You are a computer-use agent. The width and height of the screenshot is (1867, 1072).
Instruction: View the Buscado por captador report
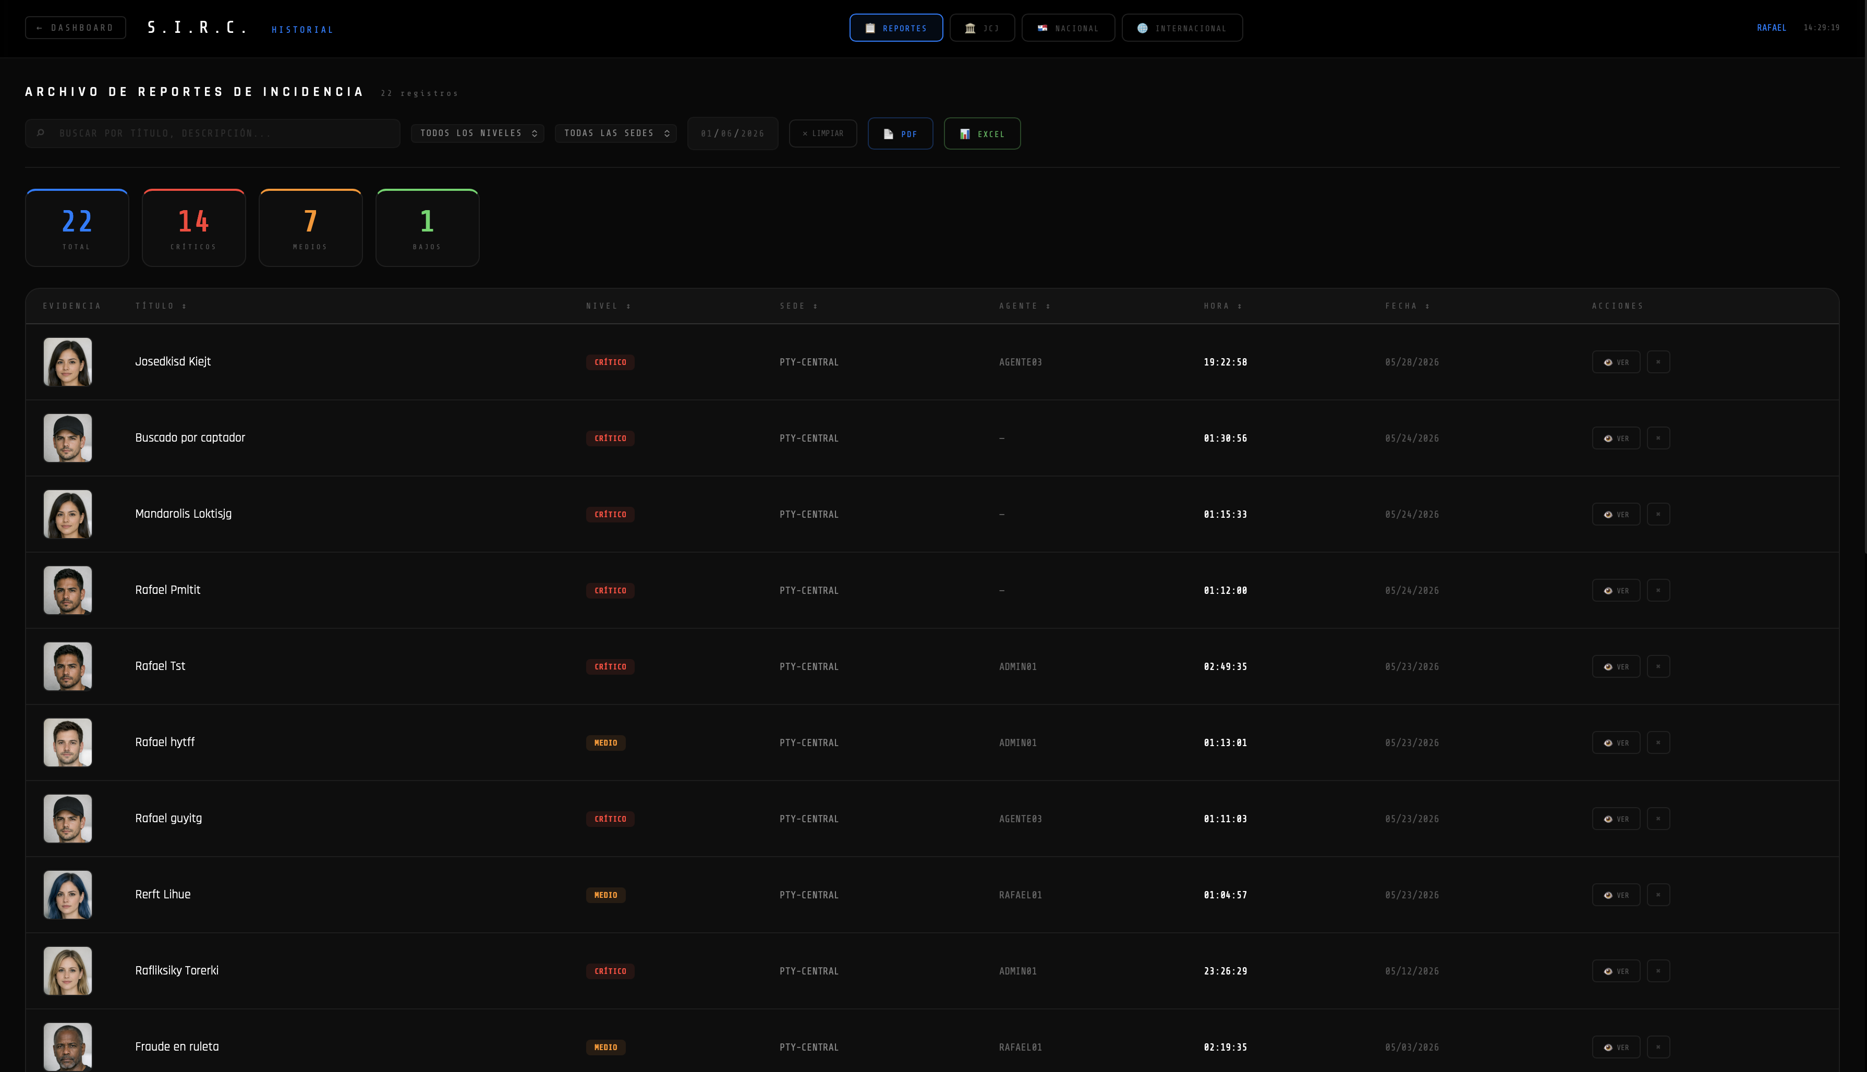click(1616, 438)
